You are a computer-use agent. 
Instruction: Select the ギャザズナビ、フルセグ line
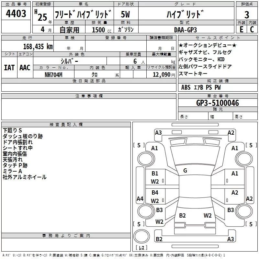pyautogui.click(x=205, y=52)
